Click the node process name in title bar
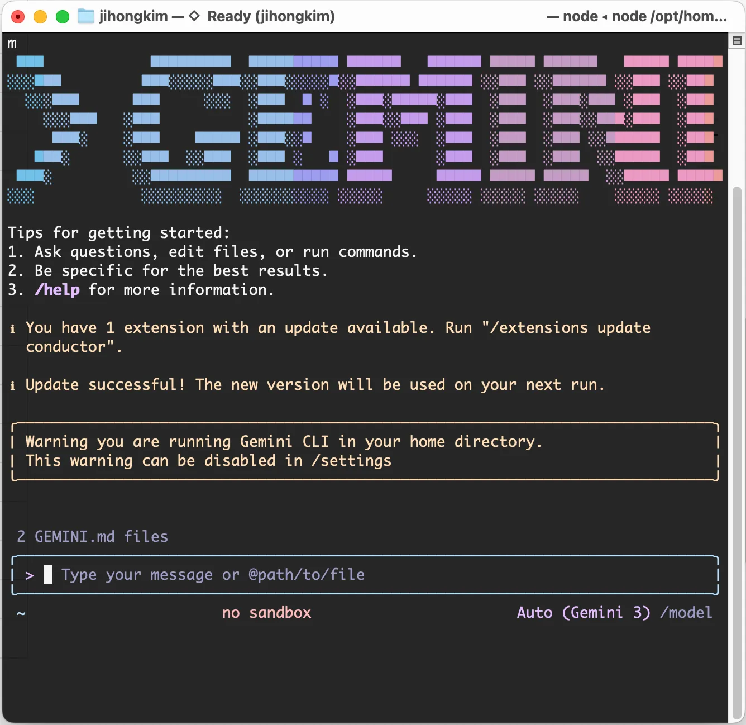The height and width of the screenshot is (725, 746). point(580,16)
